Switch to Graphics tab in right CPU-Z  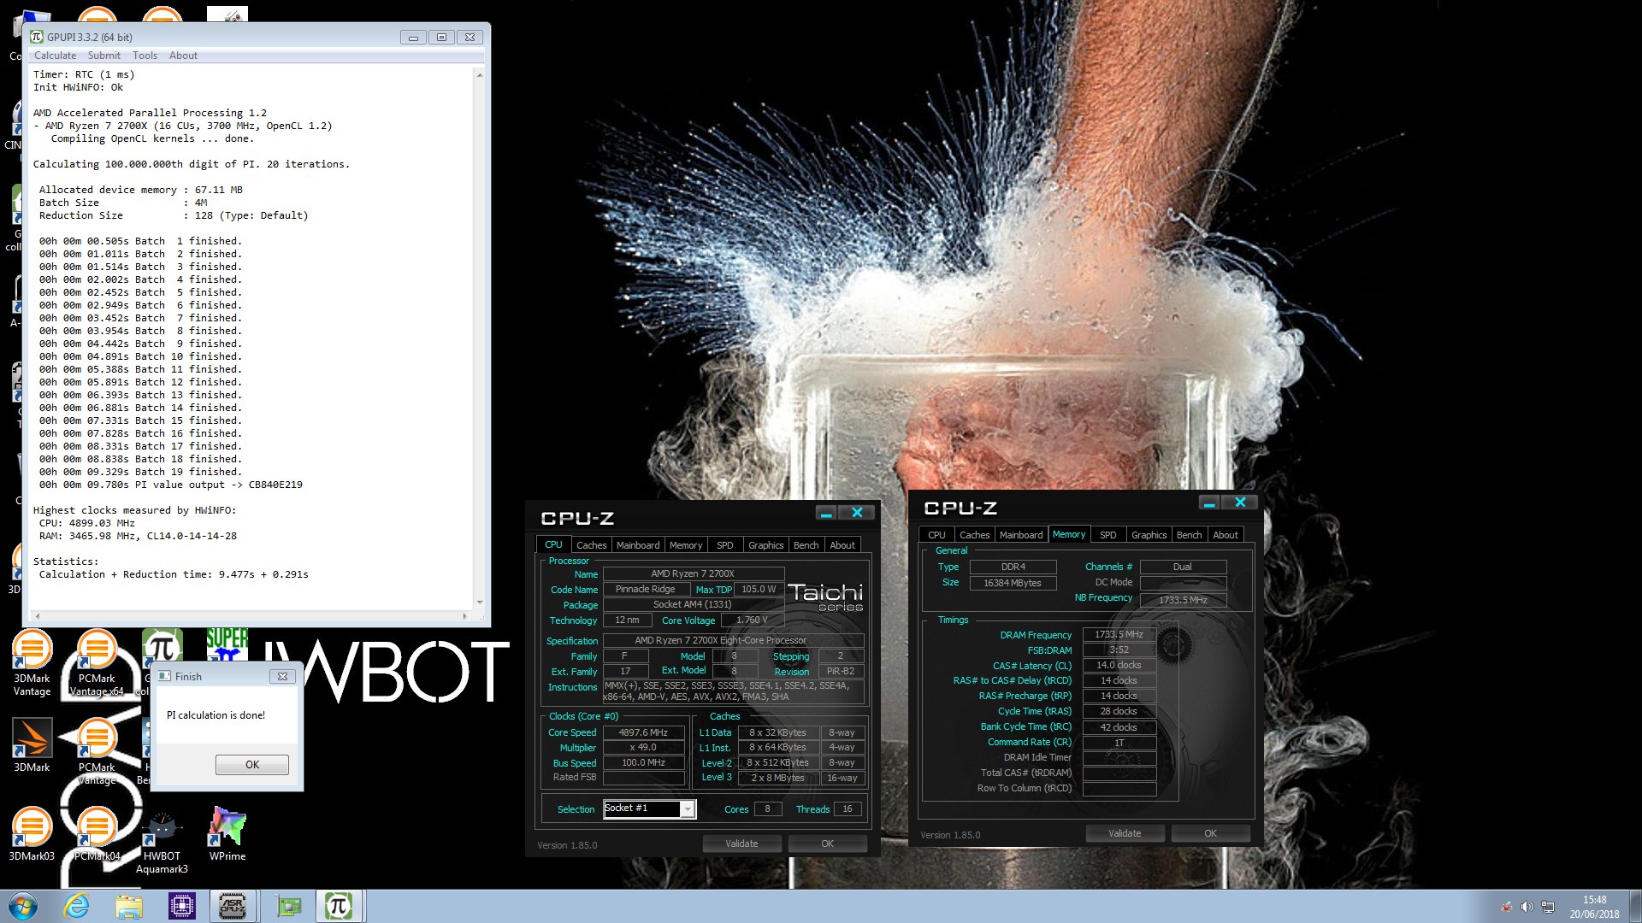(x=1149, y=535)
